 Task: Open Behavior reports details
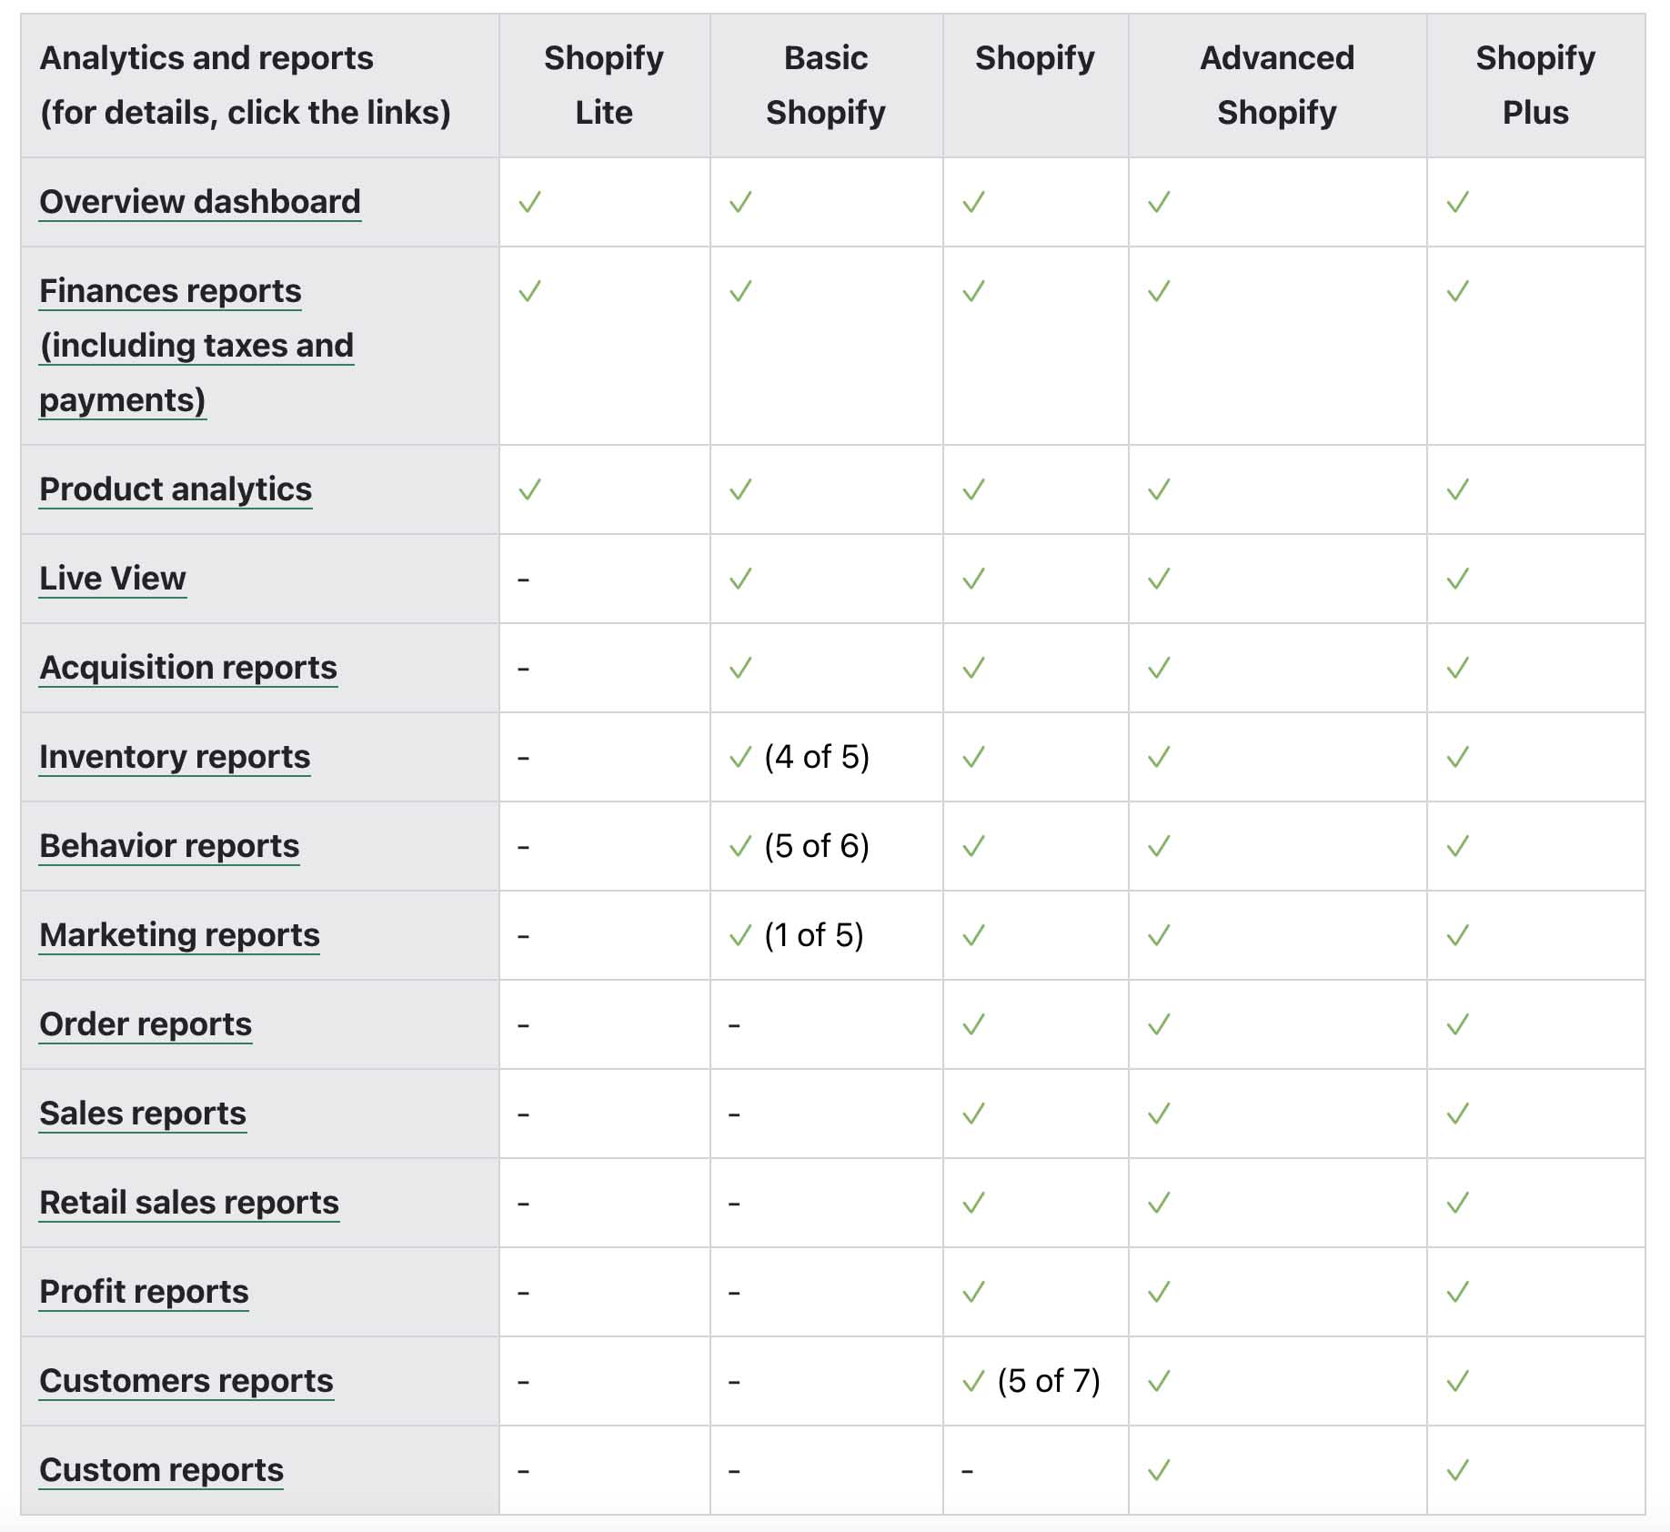[x=169, y=846]
